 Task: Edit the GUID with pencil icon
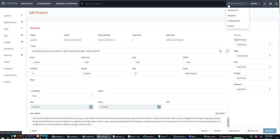tap(159, 107)
